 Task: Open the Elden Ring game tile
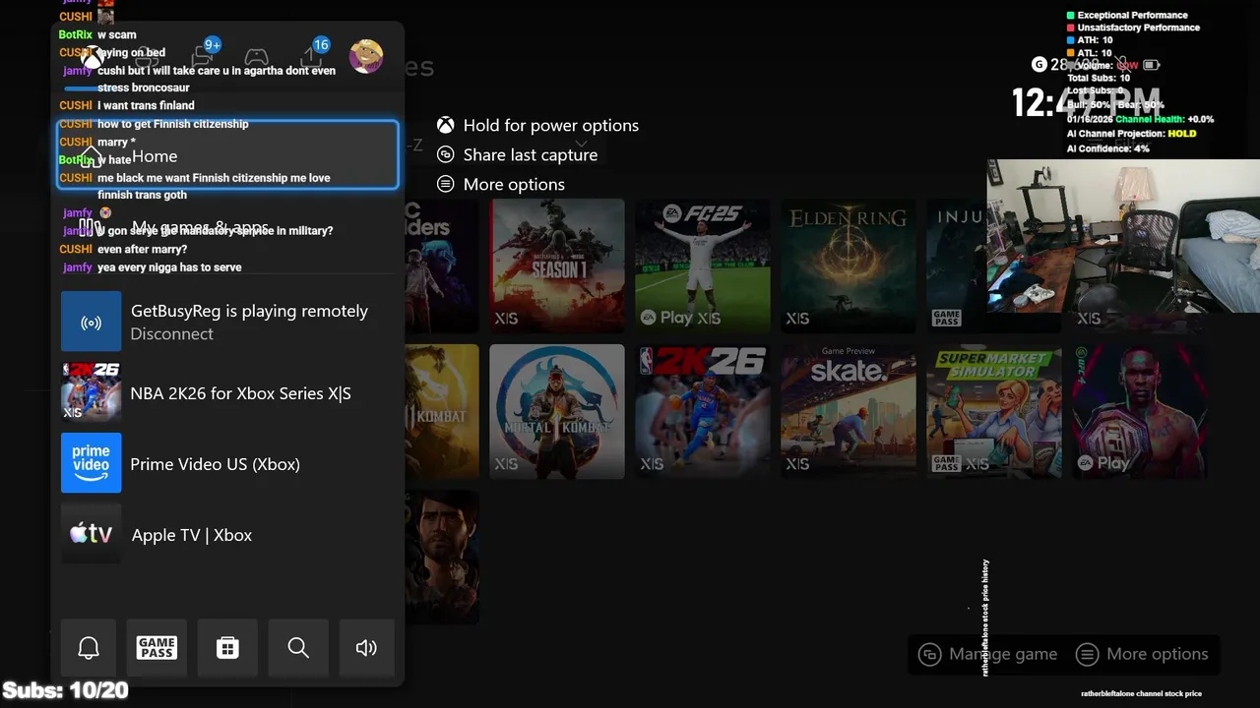pos(849,265)
